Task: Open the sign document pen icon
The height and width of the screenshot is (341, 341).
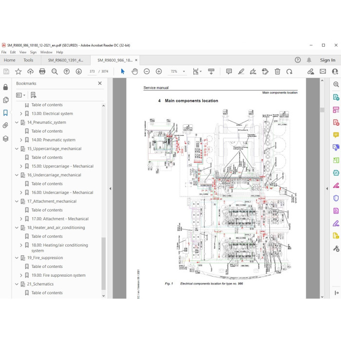Action: pos(253,71)
